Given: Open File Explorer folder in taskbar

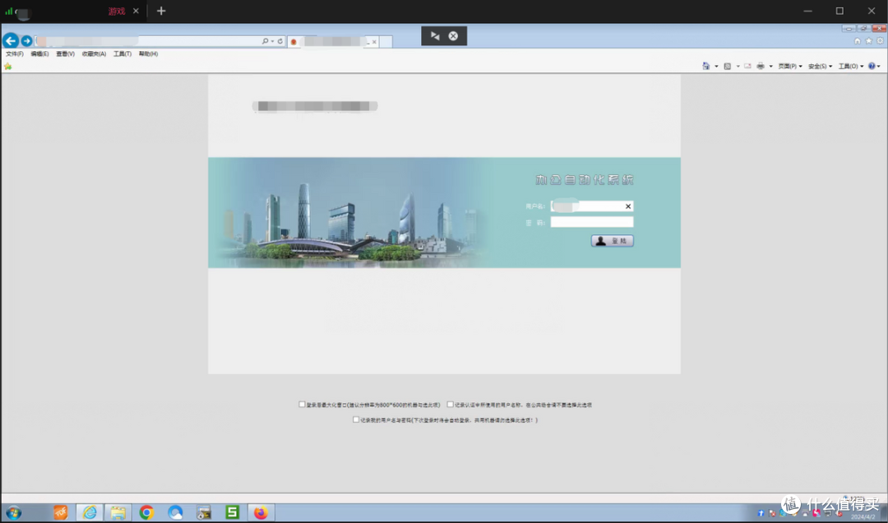Looking at the screenshot, I should [x=118, y=513].
